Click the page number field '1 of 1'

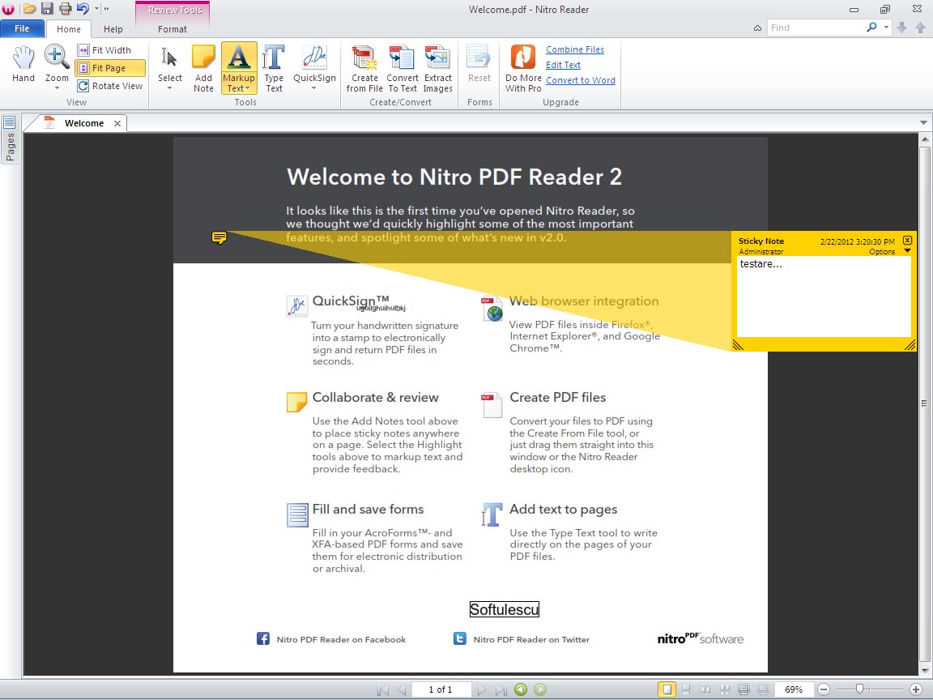pyautogui.click(x=441, y=689)
